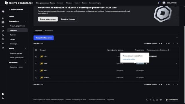
Task: Open the Facebook icon in footer
Action: (x=150, y=100)
